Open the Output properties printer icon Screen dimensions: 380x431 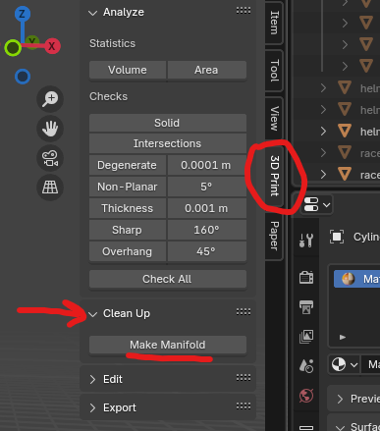click(x=306, y=307)
